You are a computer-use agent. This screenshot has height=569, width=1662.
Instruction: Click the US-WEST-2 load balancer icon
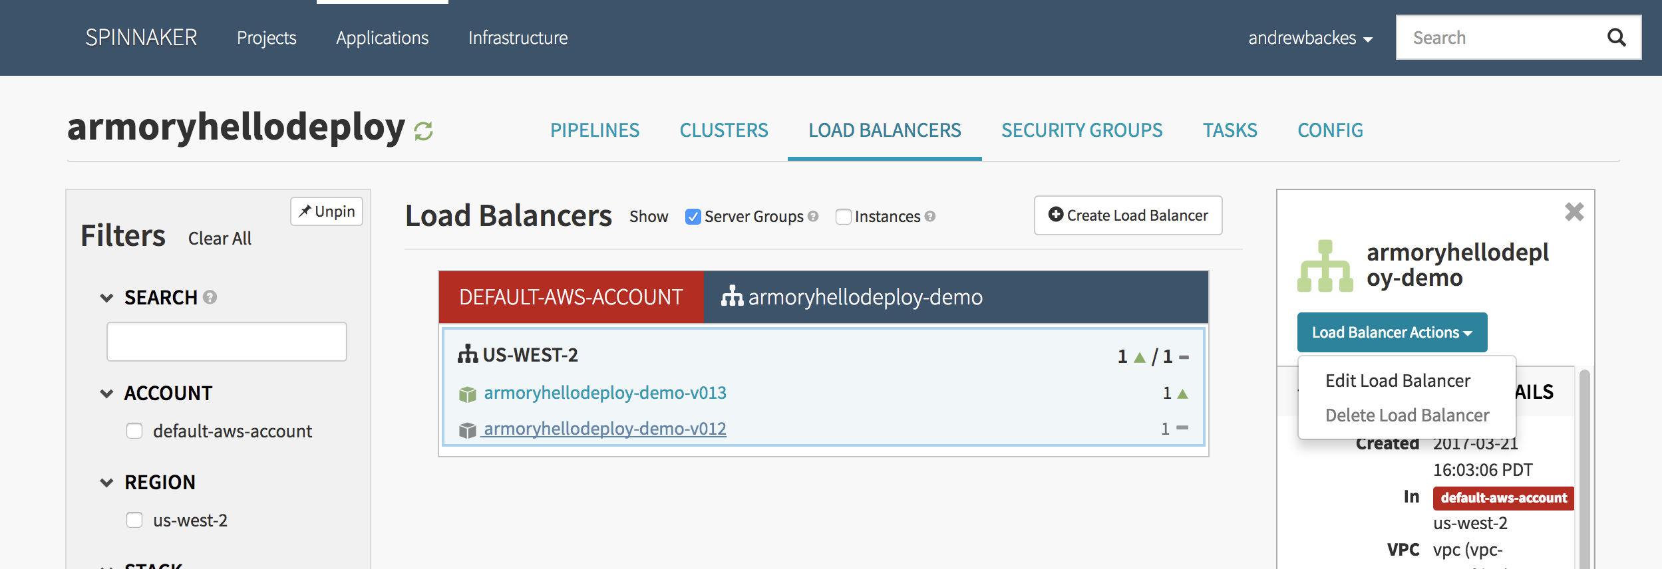468,354
